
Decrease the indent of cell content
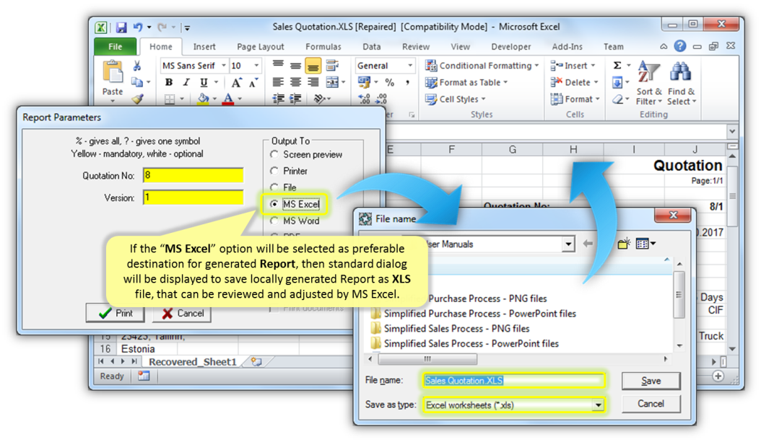(278, 99)
